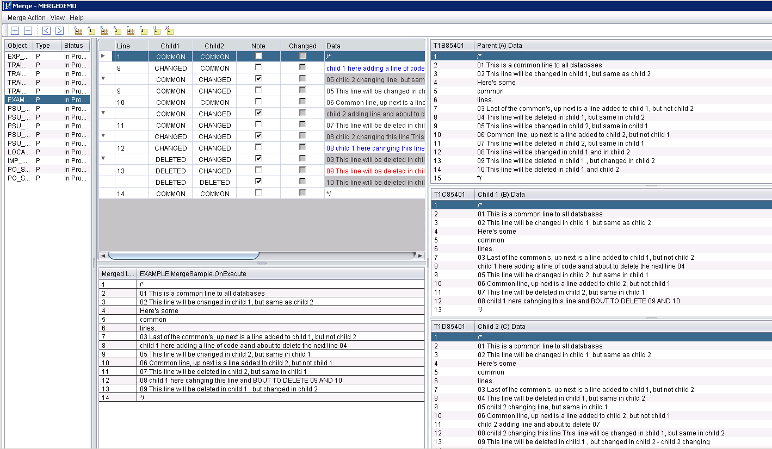Viewport: 772px width, 449px height.
Task: Click the toolbar U icon without red slash
Action: [x=156, y=30]
